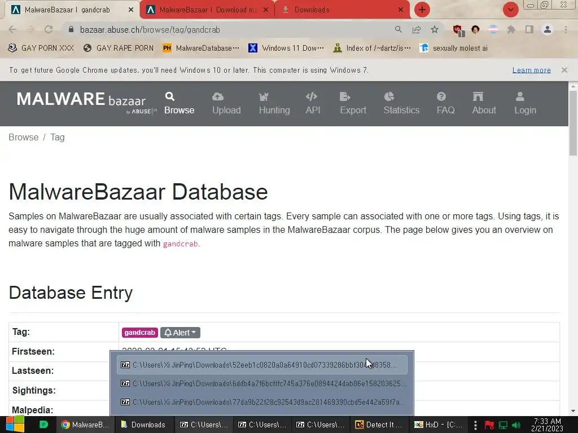The width and height of the screenshot is (578, 433).
Task: Select the 52eeb1c0820a0a64910... 7-Zip window preview
Action: pos(262,365)
